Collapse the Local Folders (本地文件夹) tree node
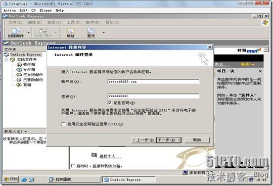The image size is (273, 186). 7,60
